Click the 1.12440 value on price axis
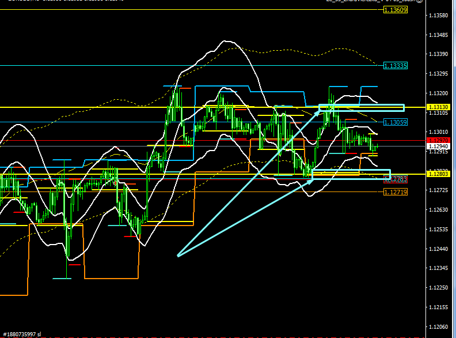456x338 pixels. click(x=439, y=249)
